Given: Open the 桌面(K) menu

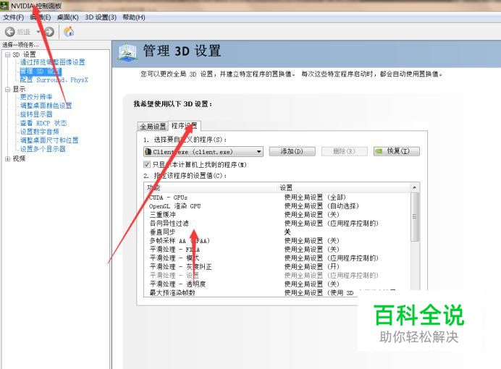Looking at the screenshot, I should pos(67,17).
